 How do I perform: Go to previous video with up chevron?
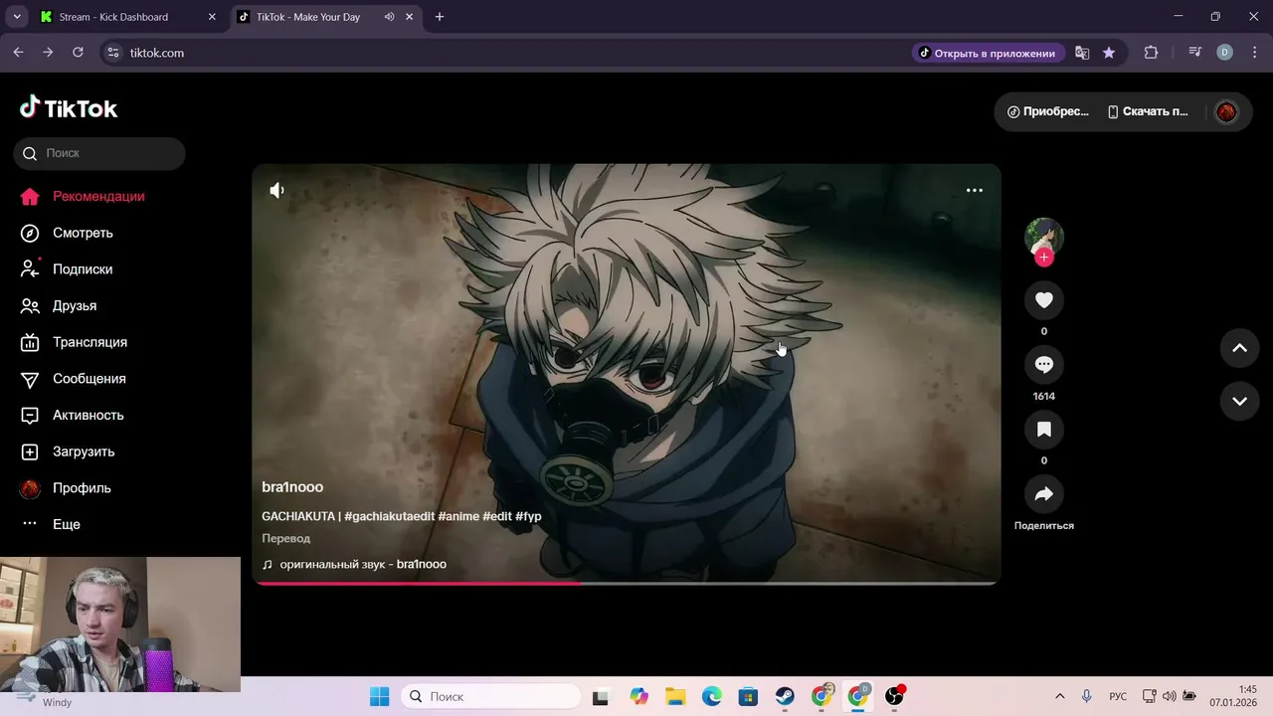(1239, 348)
